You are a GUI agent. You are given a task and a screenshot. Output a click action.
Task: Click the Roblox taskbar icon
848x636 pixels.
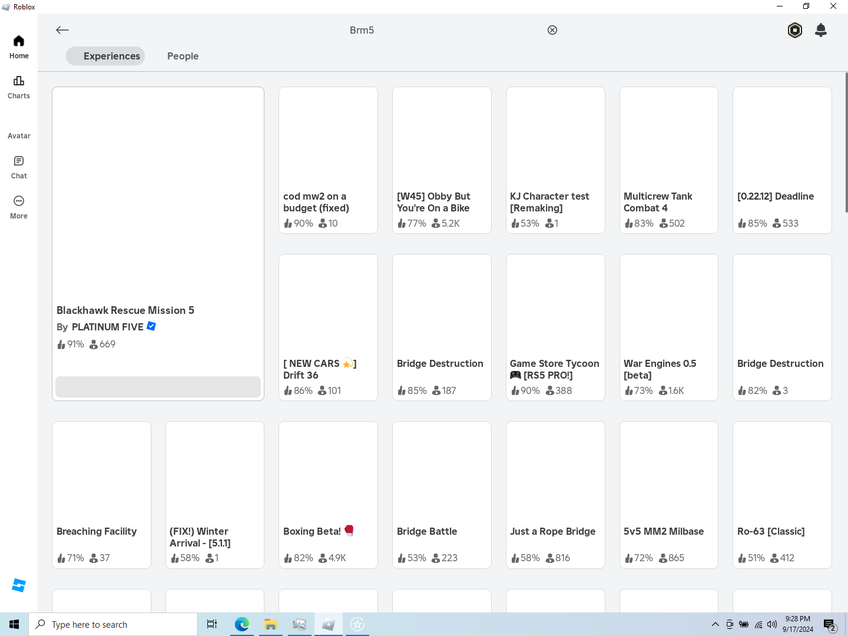coord(329,624)
